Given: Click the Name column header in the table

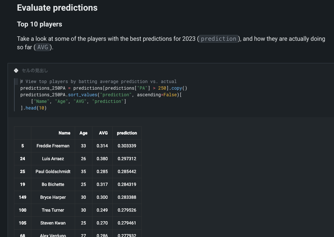Looking at the screenshot, I should [x=64, y=133].
